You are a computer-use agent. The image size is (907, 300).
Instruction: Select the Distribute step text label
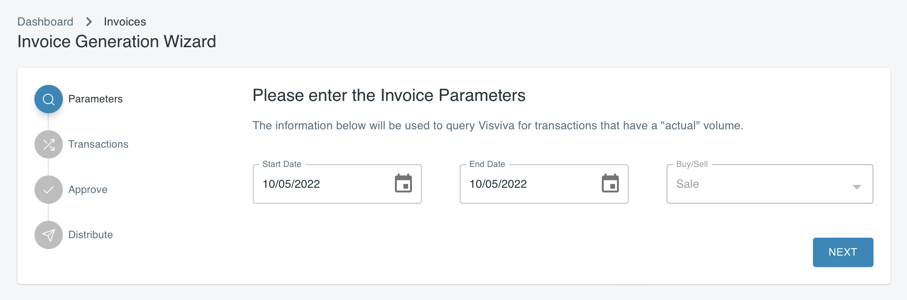pos(90,234)
